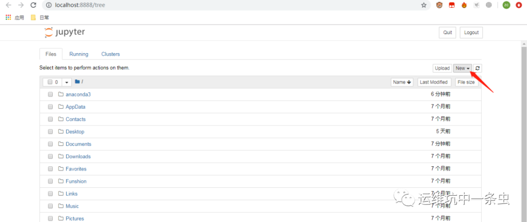
Task: Click the Logout button
Action: tap(471, 33)
